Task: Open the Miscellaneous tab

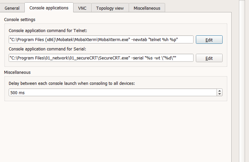Action: 147,8
